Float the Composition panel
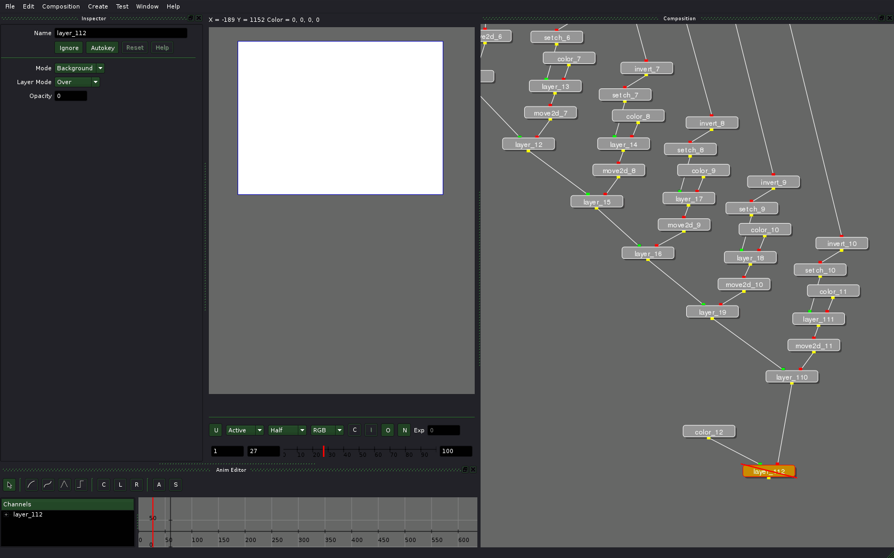 pyautogui.click(x=881, y=18)
